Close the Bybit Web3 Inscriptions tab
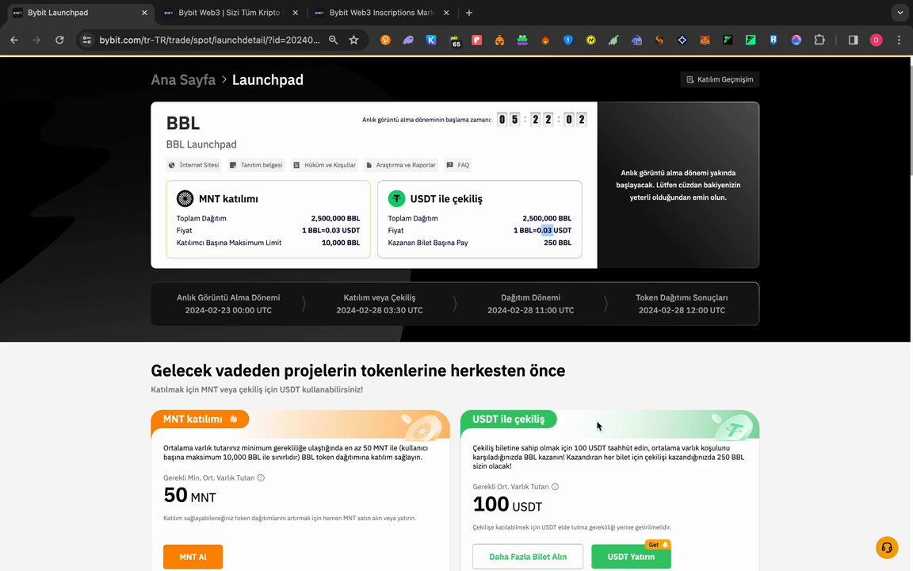The height and width of the screenshot is (571, 913). pyautogui.click(x=446, y=12)
